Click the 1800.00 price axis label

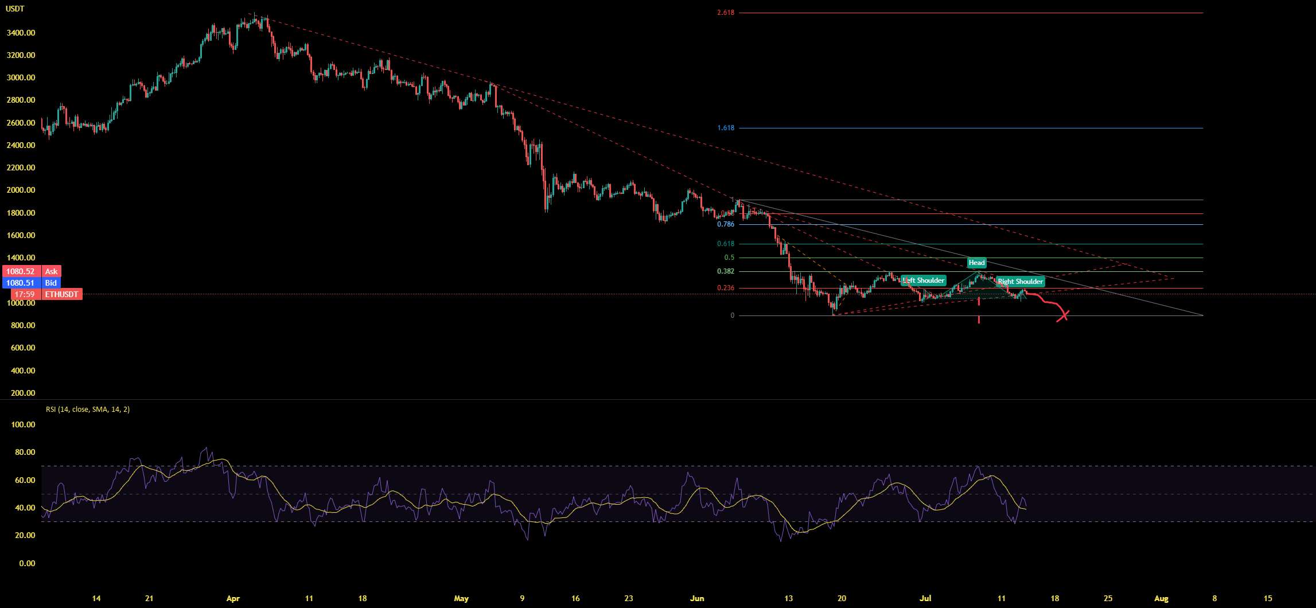click(21, 213)
